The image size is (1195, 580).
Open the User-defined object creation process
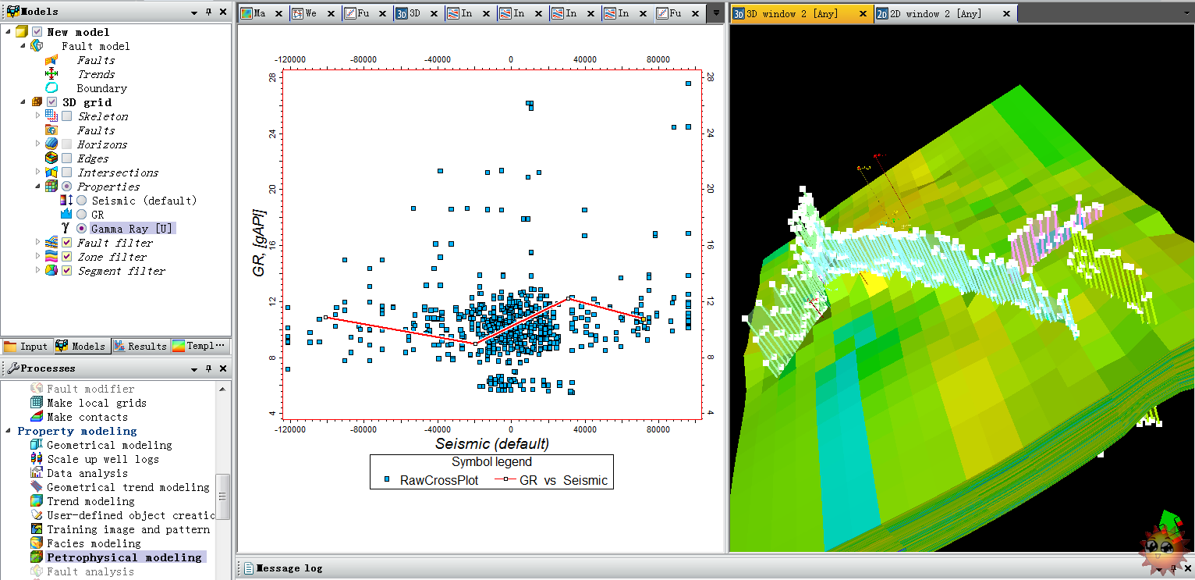(x=130, y=515)
